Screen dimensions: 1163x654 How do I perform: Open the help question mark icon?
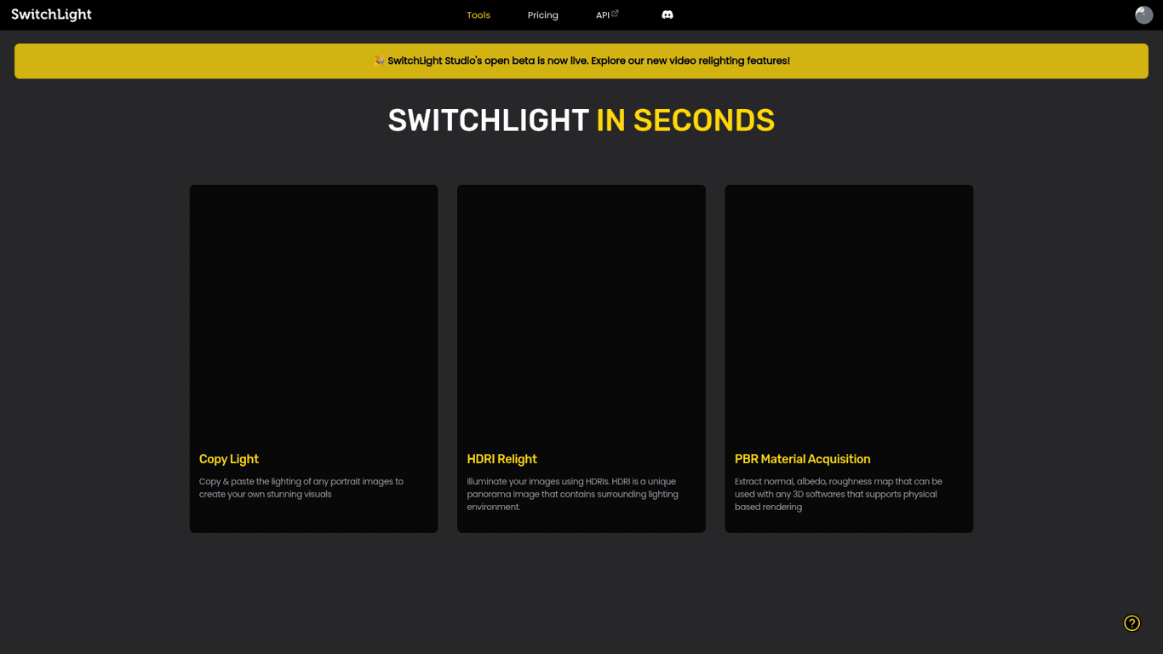click(x=1131, y=622)
